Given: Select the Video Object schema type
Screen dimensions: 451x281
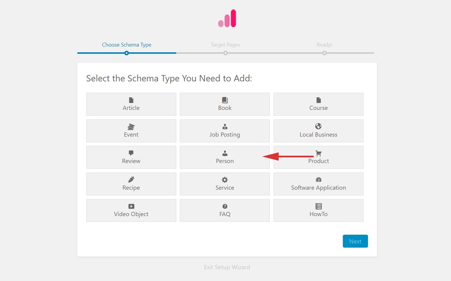Looking at the screenshot, I should tap(131, 210).
